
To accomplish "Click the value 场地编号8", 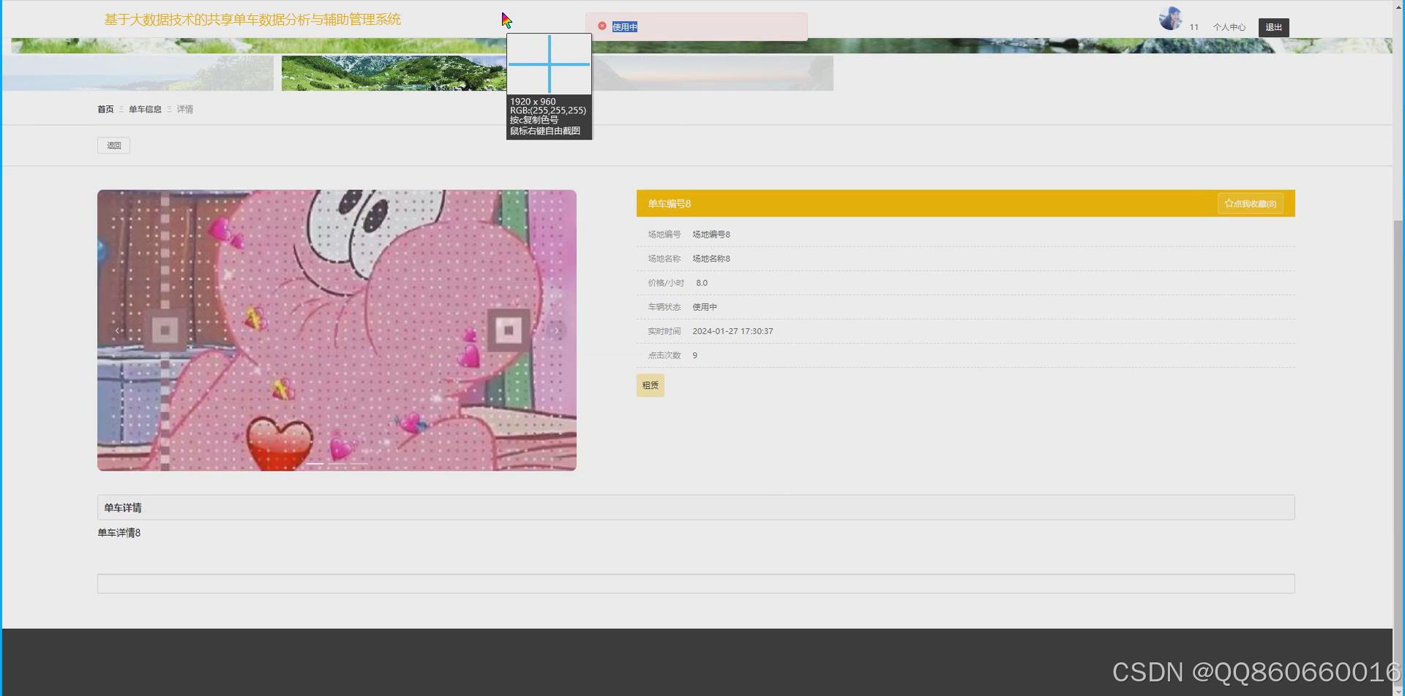I will click(x=711, y=235).
